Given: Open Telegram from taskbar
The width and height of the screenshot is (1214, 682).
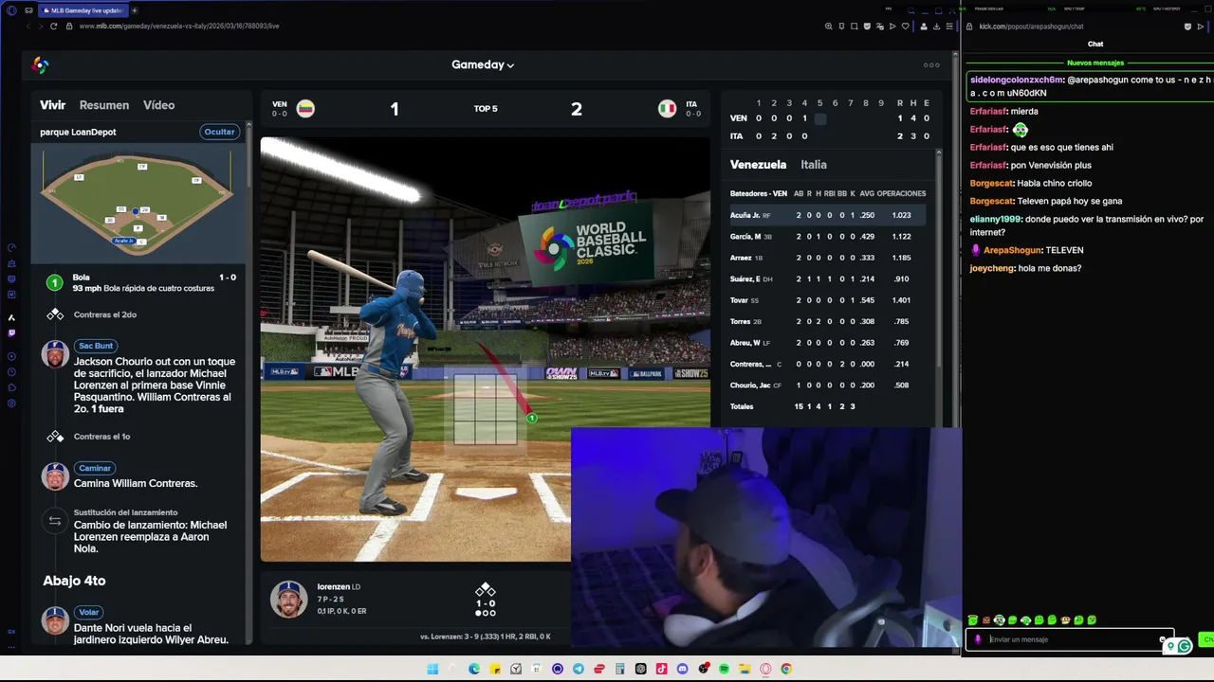Looking at the screenshot, I should (x=579, y=669).
